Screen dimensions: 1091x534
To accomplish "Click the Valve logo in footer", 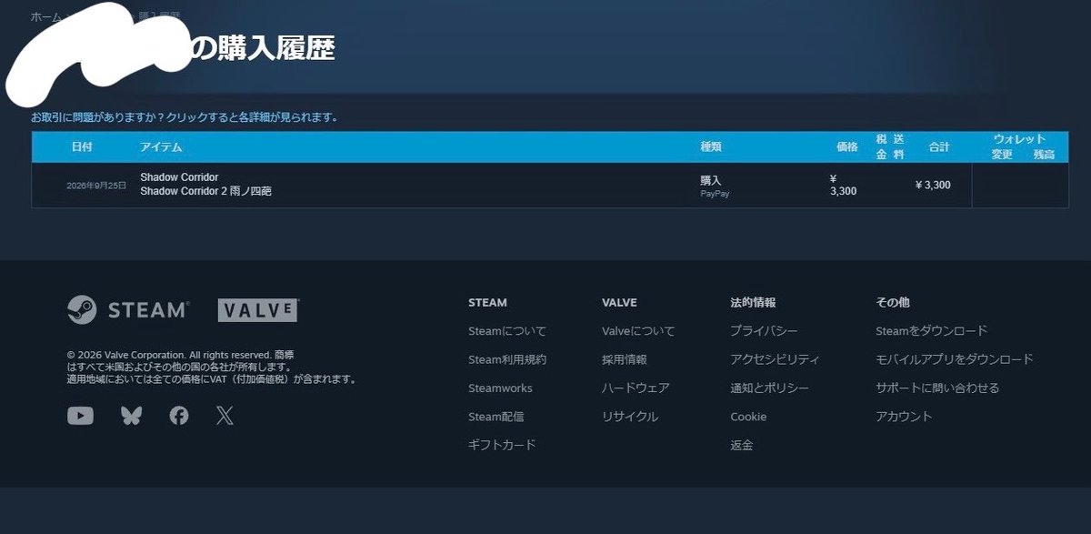I will pyautogui.click(x=258, y=310).
